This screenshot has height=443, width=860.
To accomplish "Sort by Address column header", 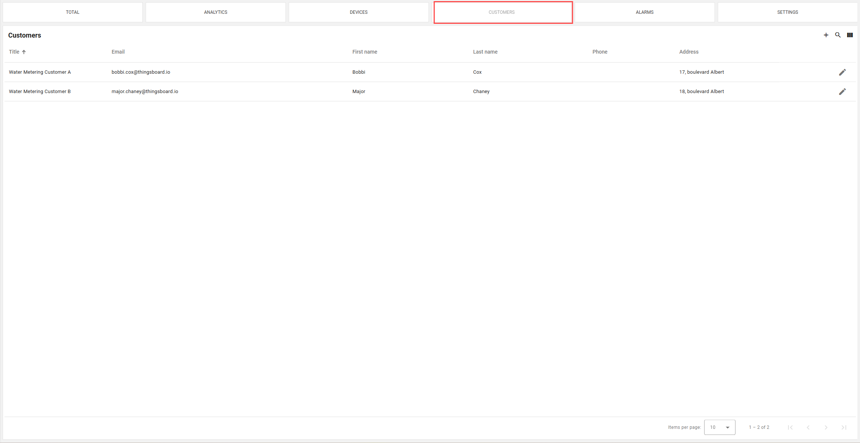I will pyautogui.click(x=689, y=52).
